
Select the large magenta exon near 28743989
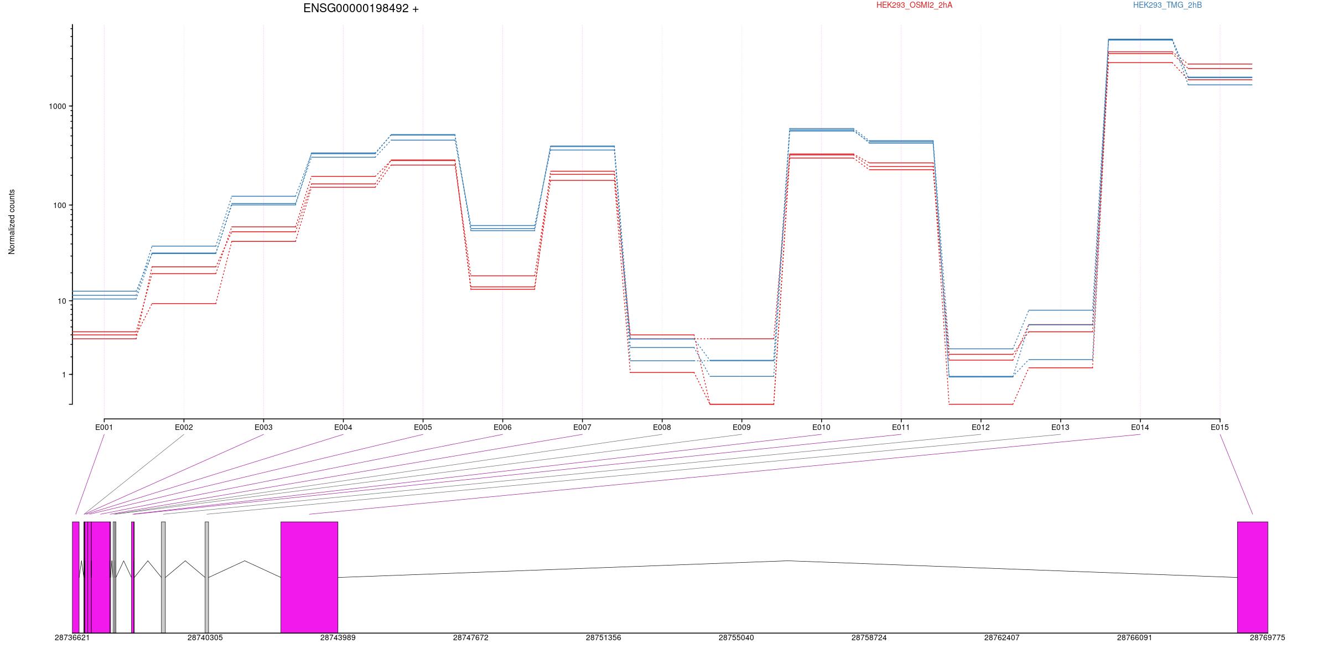click(309, 577)
